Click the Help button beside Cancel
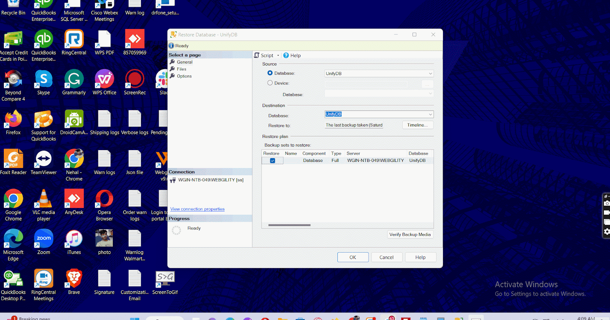Screen dimensions: 610x320 [421, 258]
